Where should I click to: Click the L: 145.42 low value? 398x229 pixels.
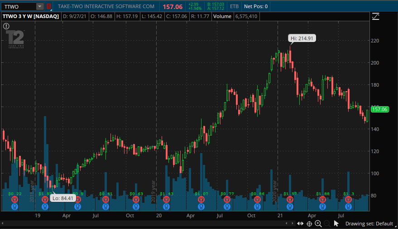[x=152, y=16]
